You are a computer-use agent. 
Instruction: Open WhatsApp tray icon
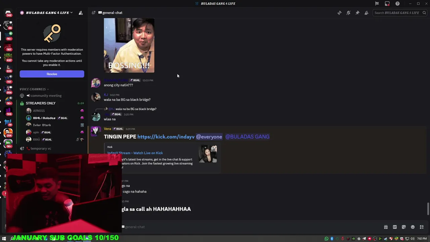click(326, 239)
